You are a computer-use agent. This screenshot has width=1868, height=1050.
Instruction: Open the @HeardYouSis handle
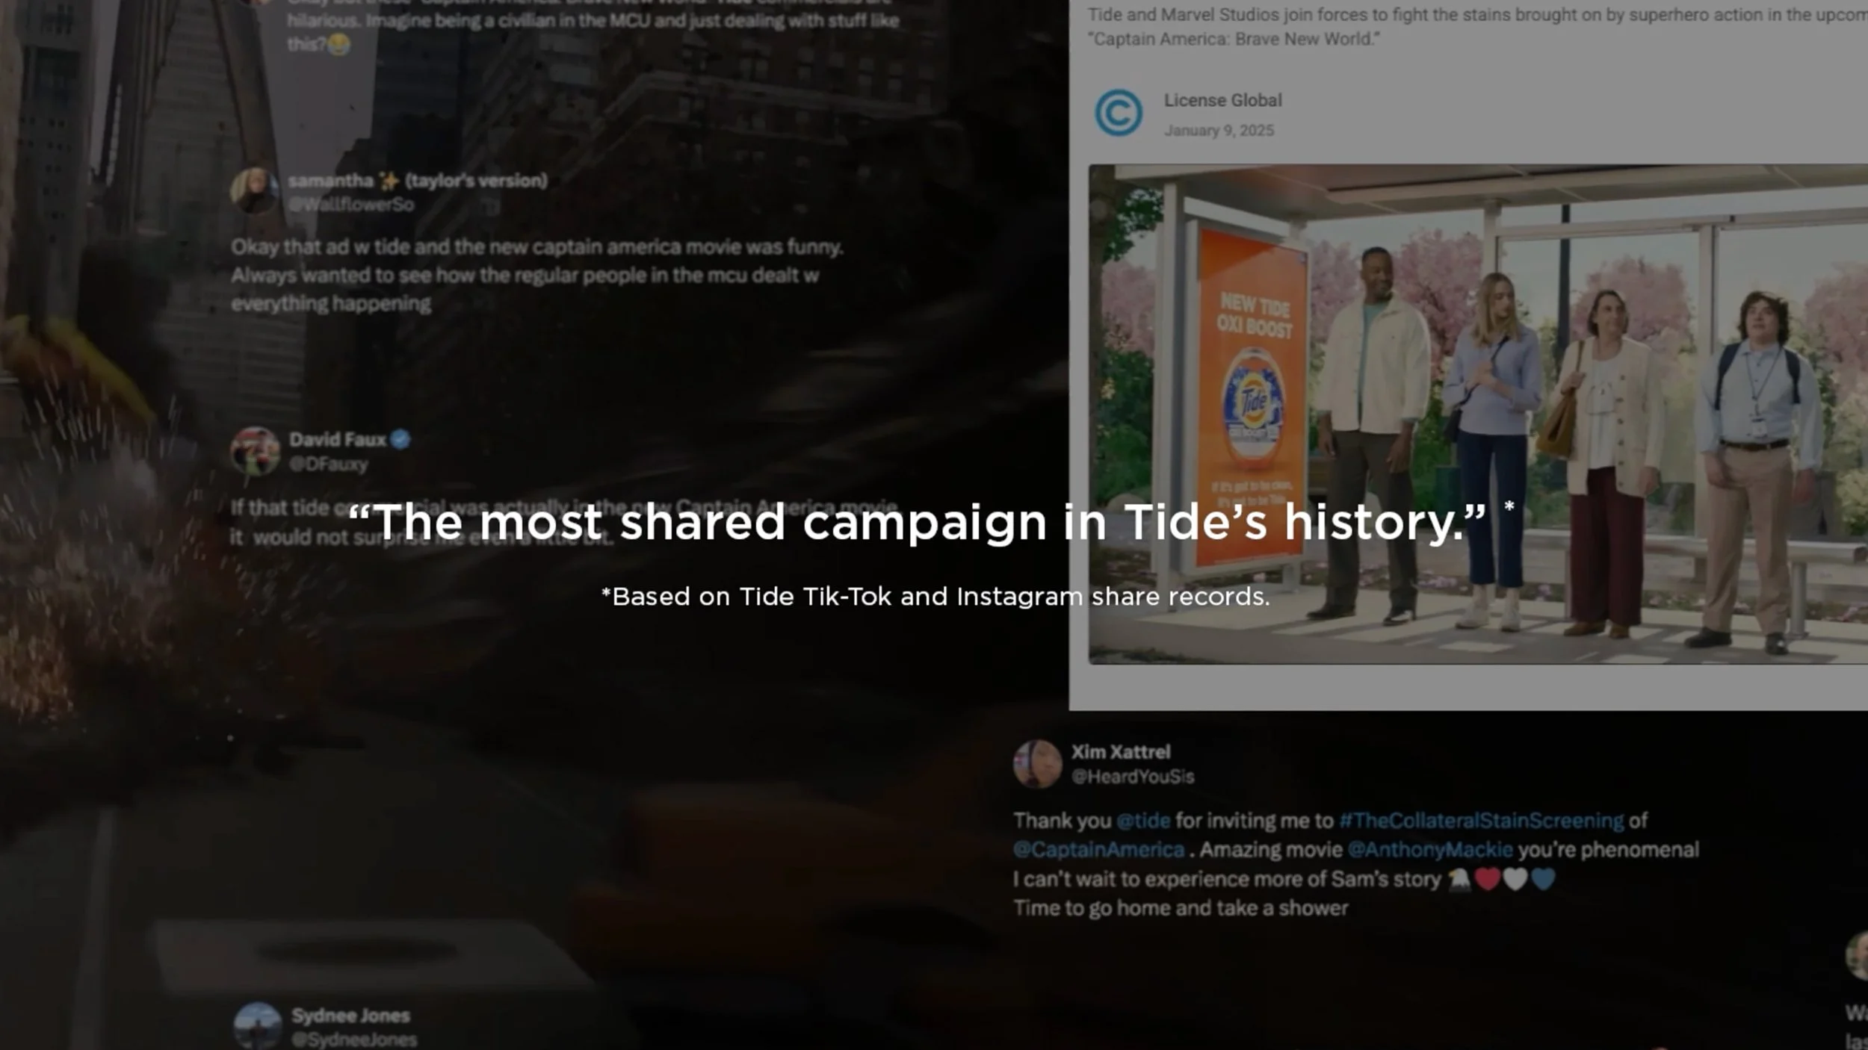(x=1133, y=777)
